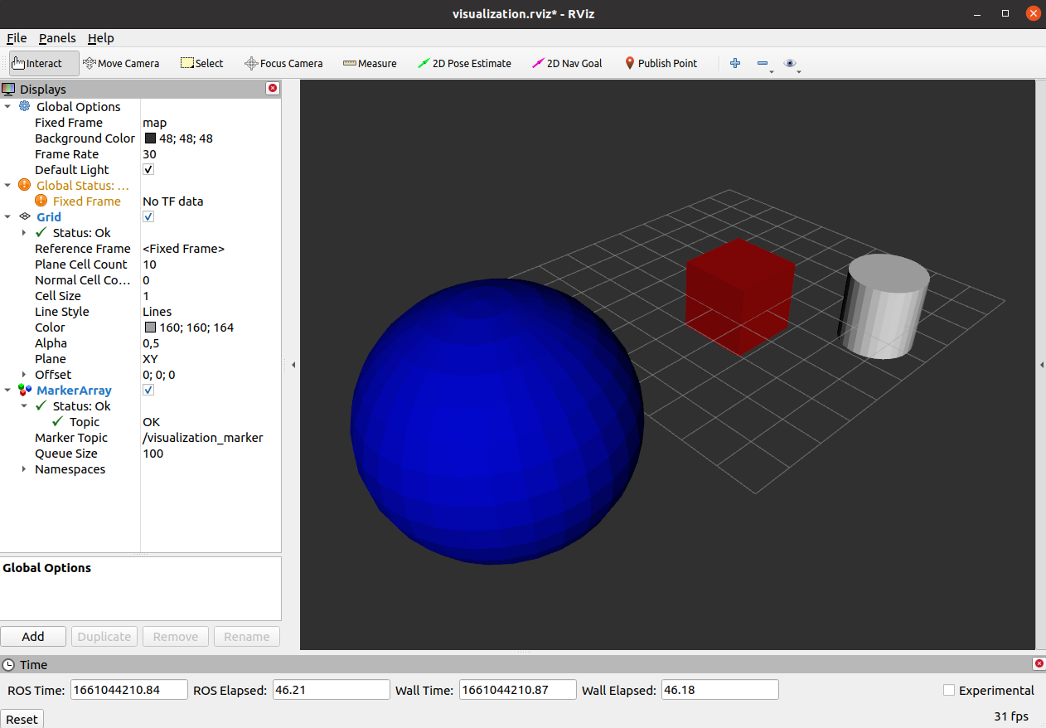Click the Grid display icon
The height and width of the screenshot is (728, 1046).
24,216
